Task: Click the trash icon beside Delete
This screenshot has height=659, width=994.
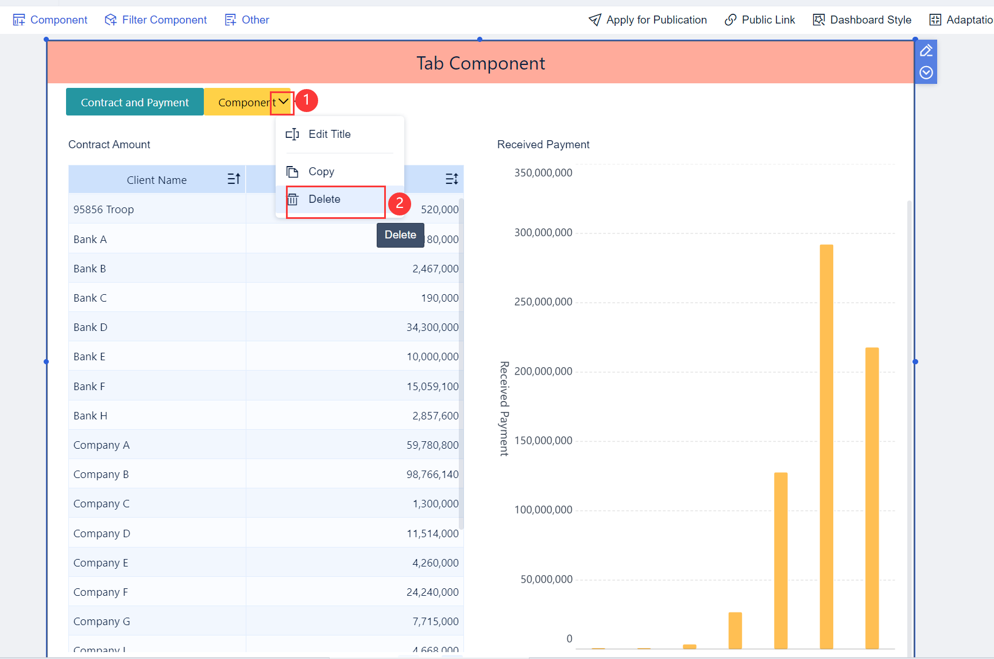Action: 293,199
